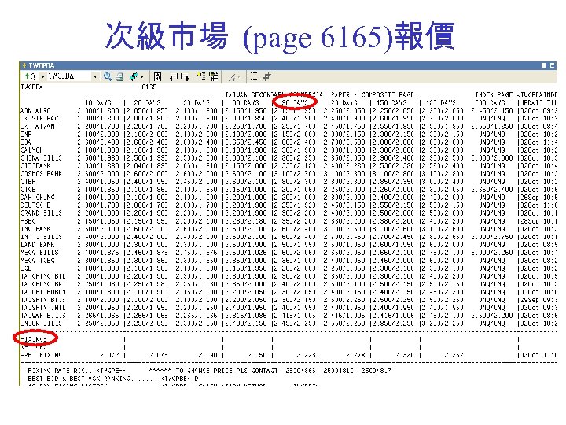This screenshot has width=566, height=425.
Task: Click the PRE FIXING row label
Action: tap(41, 355)
